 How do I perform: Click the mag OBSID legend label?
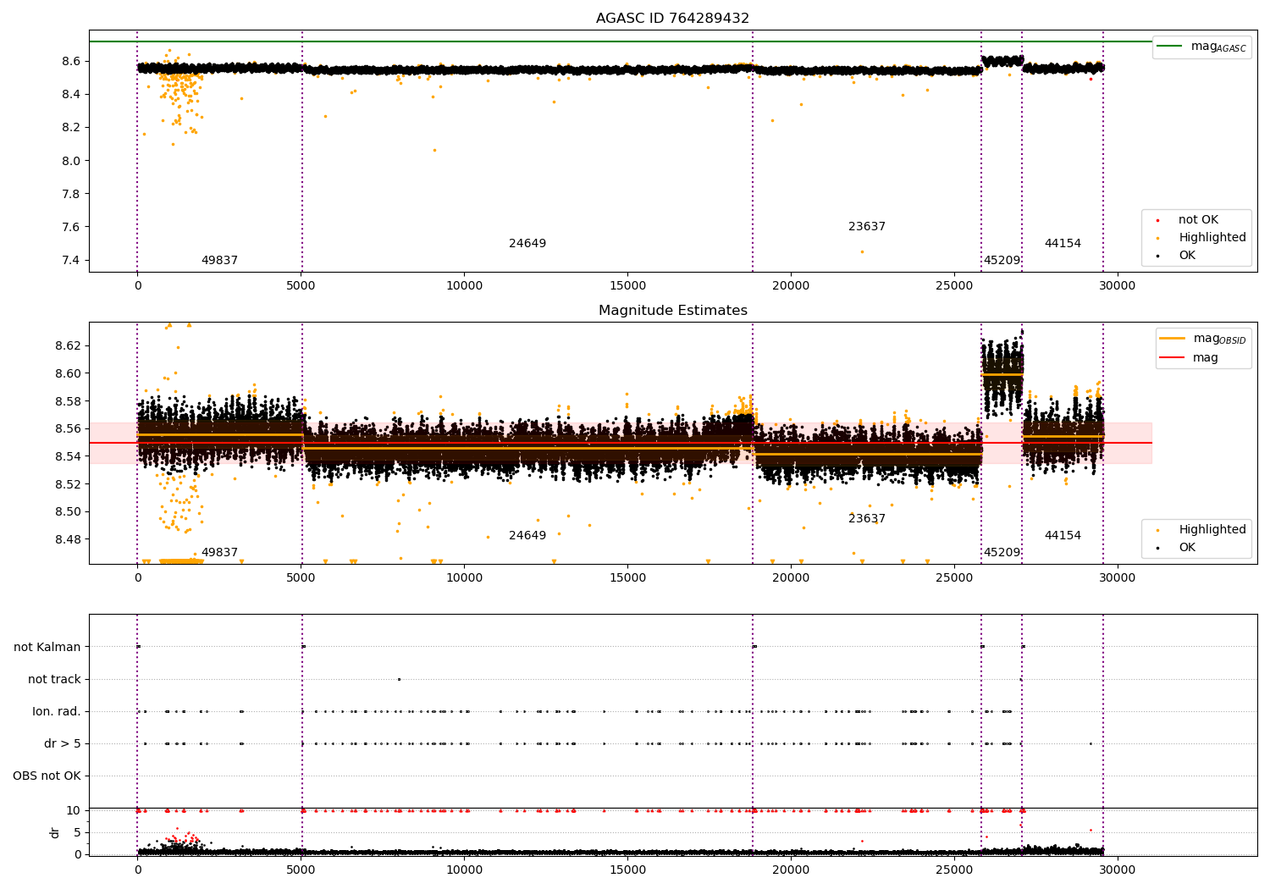click(1220, 339)
